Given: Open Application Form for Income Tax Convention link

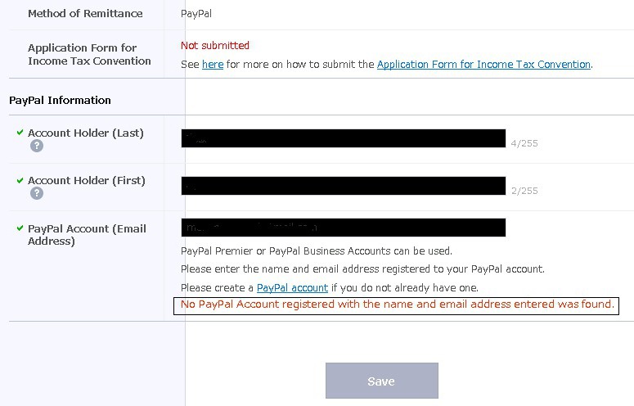Looking at the screenshot, I should click(x=483, y=65).
